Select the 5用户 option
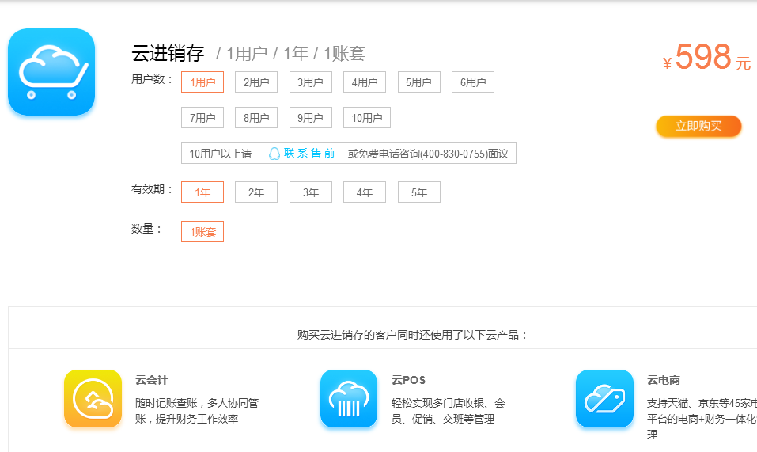Screen dimensions: 757x452 (x=419, y=82)
